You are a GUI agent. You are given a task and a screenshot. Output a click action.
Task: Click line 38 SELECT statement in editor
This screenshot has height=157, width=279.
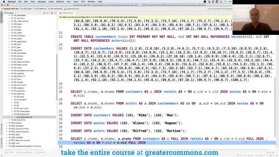tap(167, 139)
